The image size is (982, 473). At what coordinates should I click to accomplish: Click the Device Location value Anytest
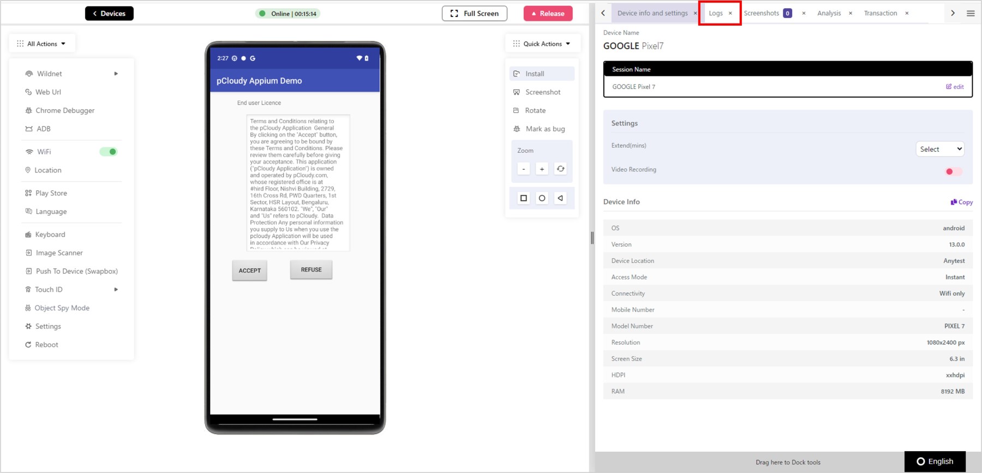[x=954, y=261]
